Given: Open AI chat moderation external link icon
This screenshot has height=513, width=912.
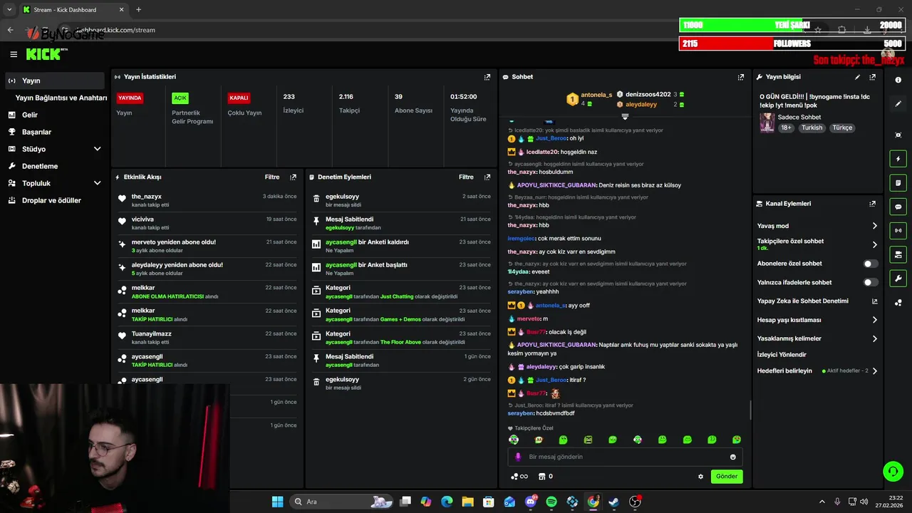Looking at the screenshot, I should point(875,301).
